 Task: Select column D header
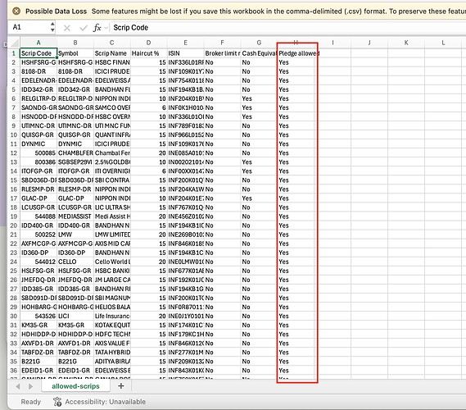pos(148,43)
